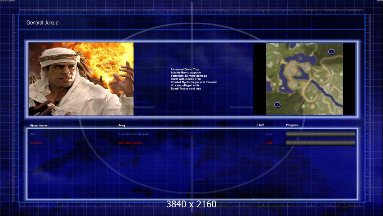This screenshot has width=383, height=216.
Task: Click USA Laser General army entry
Action: coord(130,143)
